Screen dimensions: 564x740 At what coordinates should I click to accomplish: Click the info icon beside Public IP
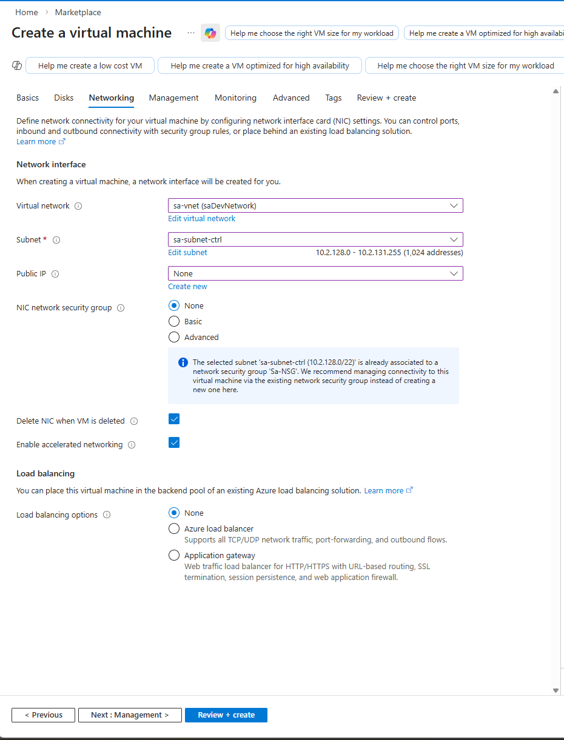click(55, 274)
